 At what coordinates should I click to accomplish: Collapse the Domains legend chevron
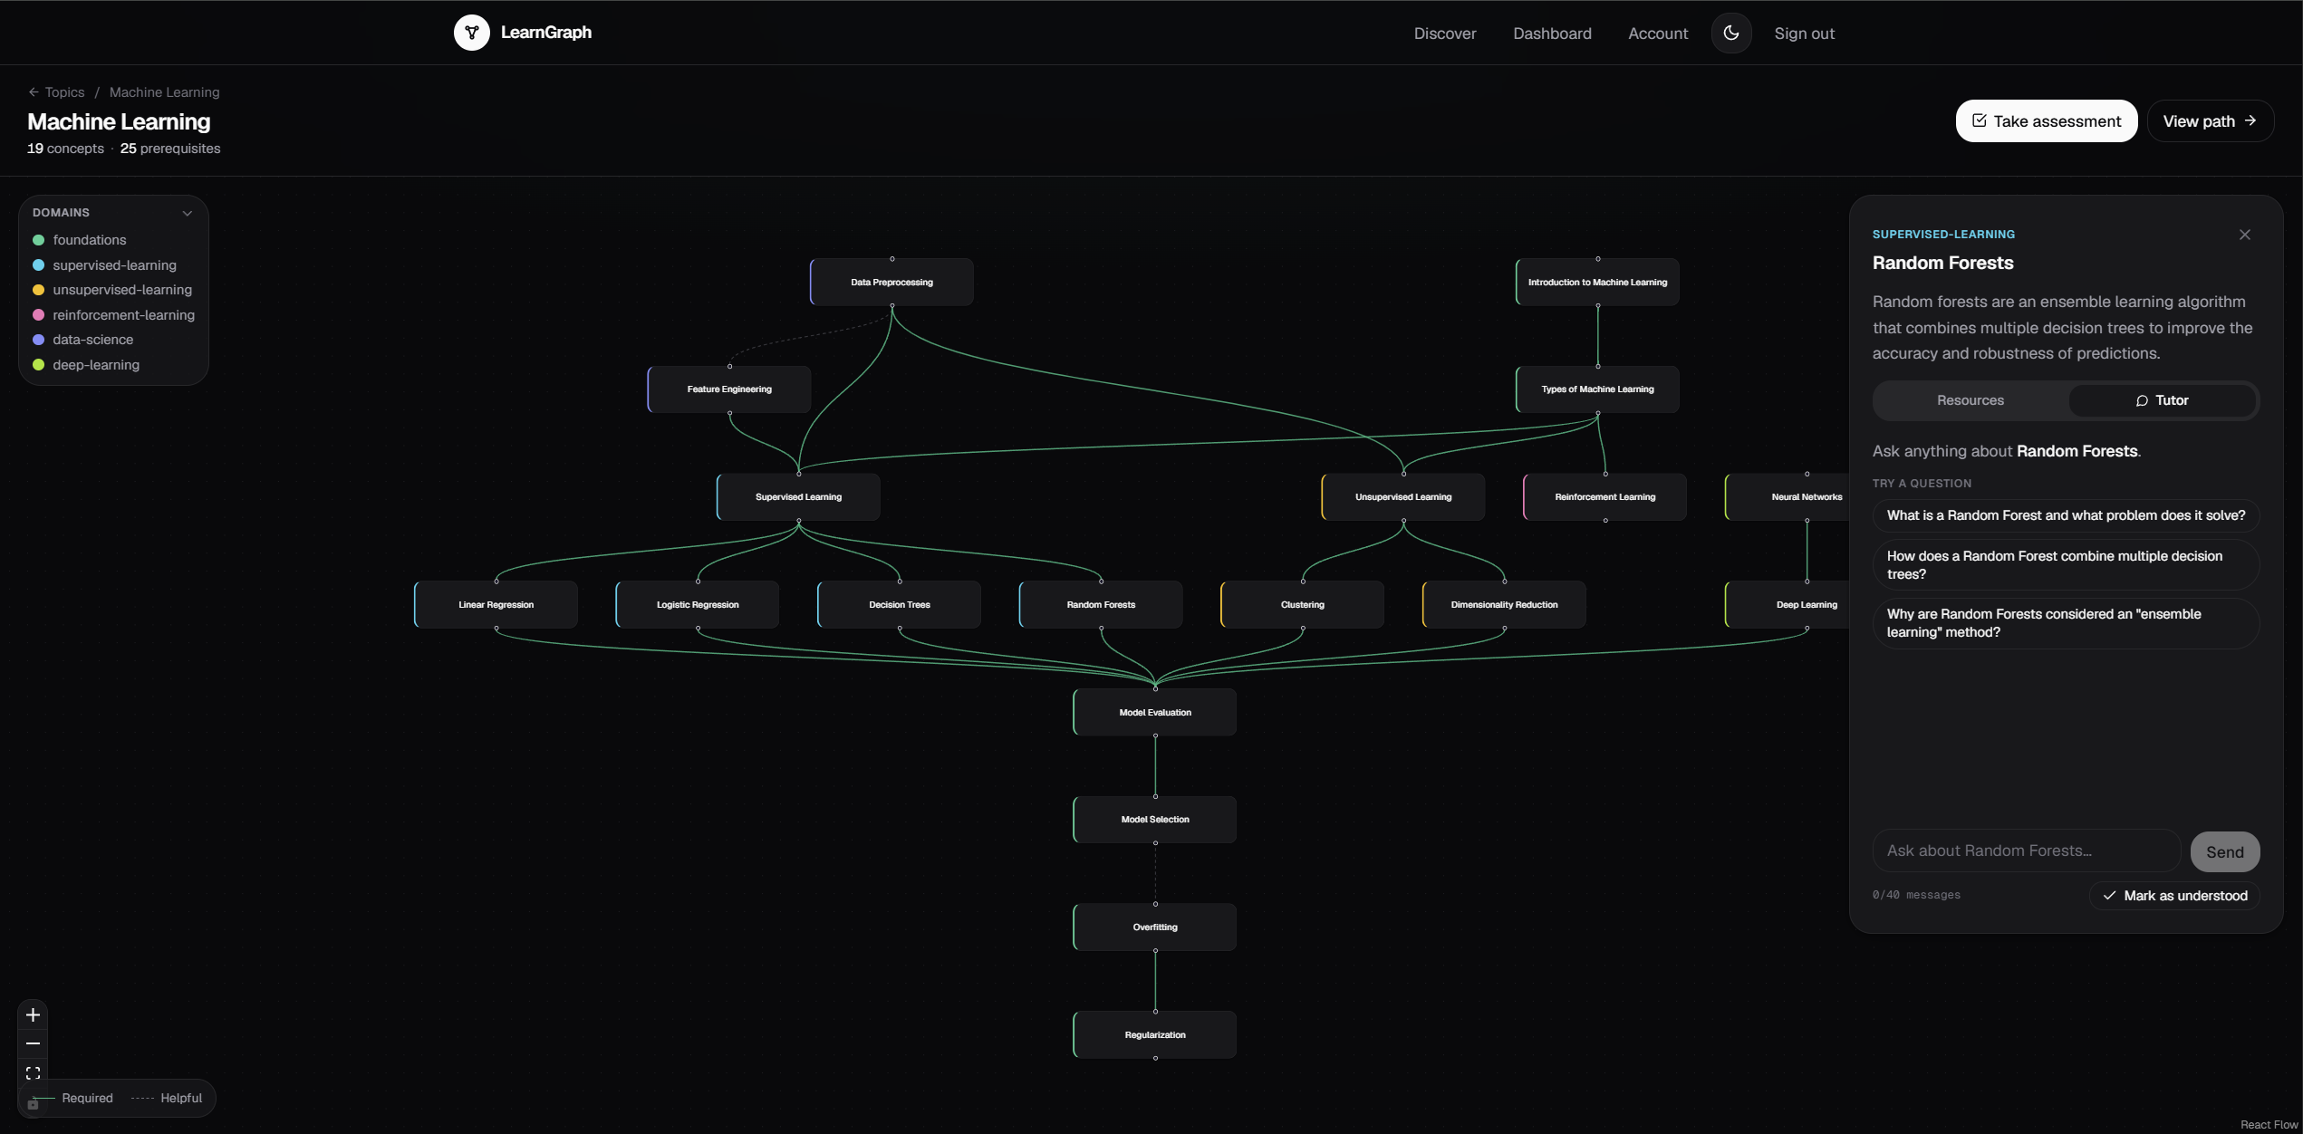(x=187, y=213)
